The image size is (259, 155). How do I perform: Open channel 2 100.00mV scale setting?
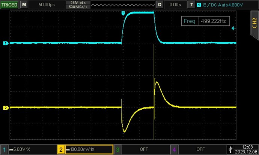point(89,149)
